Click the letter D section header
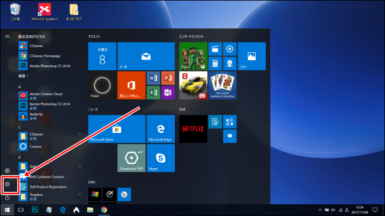 click(x=20, y=158)
